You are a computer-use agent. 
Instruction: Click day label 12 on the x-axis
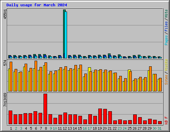pyautogui.click(x=65, y=128)
